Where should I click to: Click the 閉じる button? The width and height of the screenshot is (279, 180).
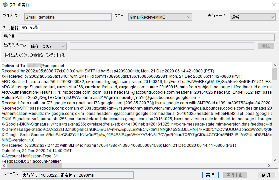point(266,175)
